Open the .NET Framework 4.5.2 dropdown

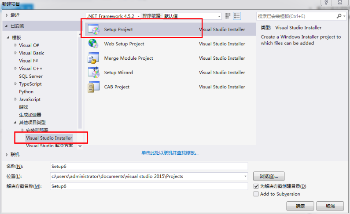click(114, 16)
